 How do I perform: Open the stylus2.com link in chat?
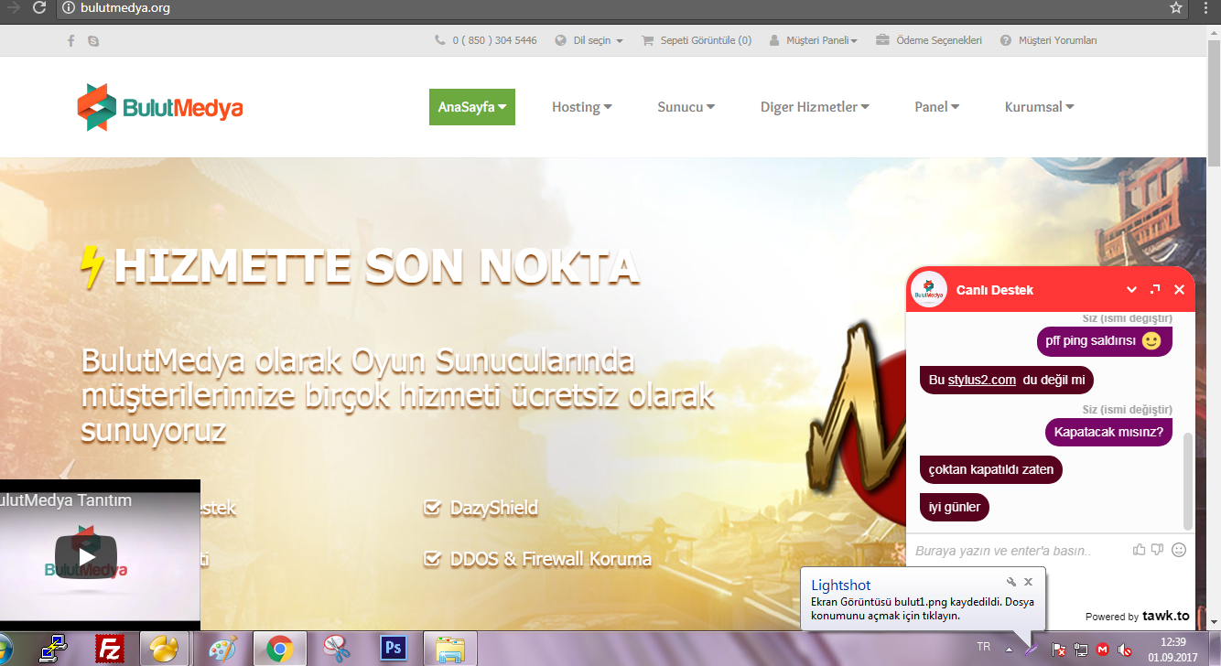pos(982,380)
